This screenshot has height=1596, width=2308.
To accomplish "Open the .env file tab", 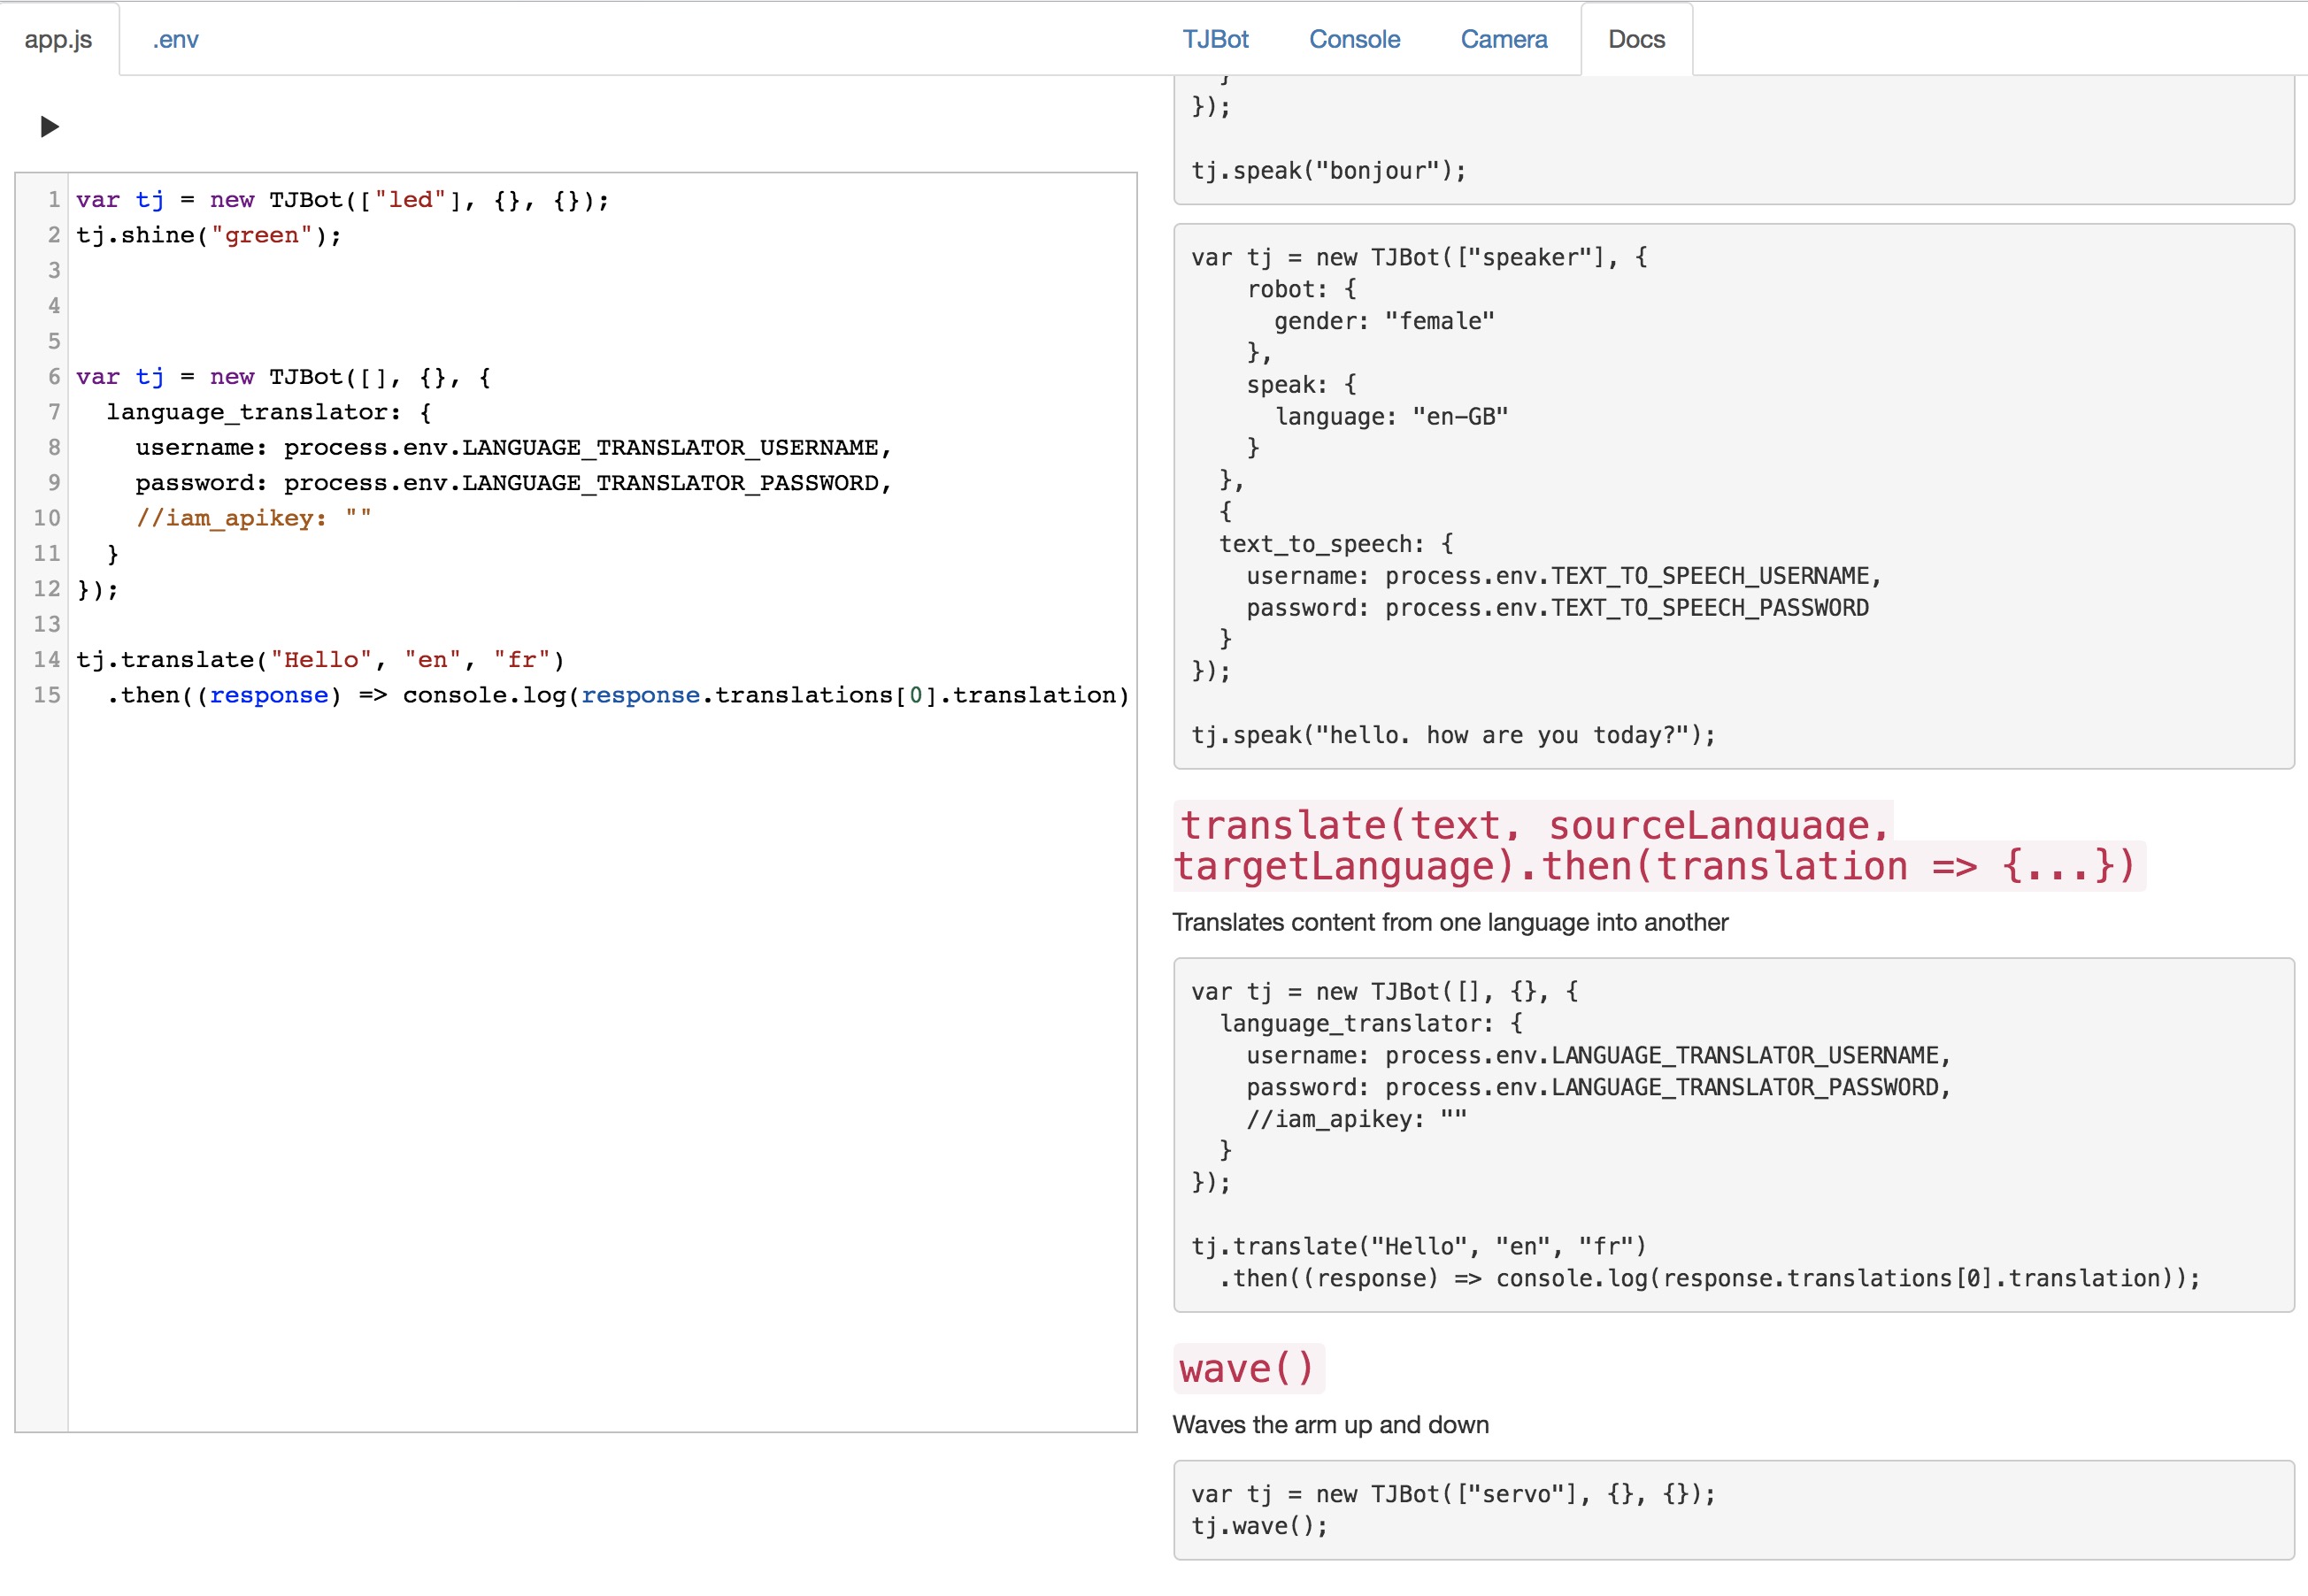I will pos(175,39).
